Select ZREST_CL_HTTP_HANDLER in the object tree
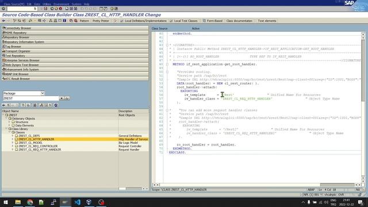Viewport: 368px width, 207px height. tap(36, 139)
